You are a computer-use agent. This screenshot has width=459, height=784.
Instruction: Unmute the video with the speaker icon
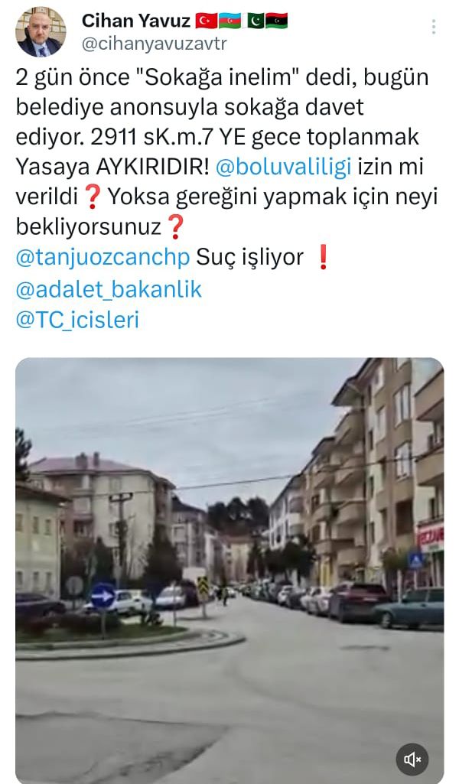coord(412,760)
